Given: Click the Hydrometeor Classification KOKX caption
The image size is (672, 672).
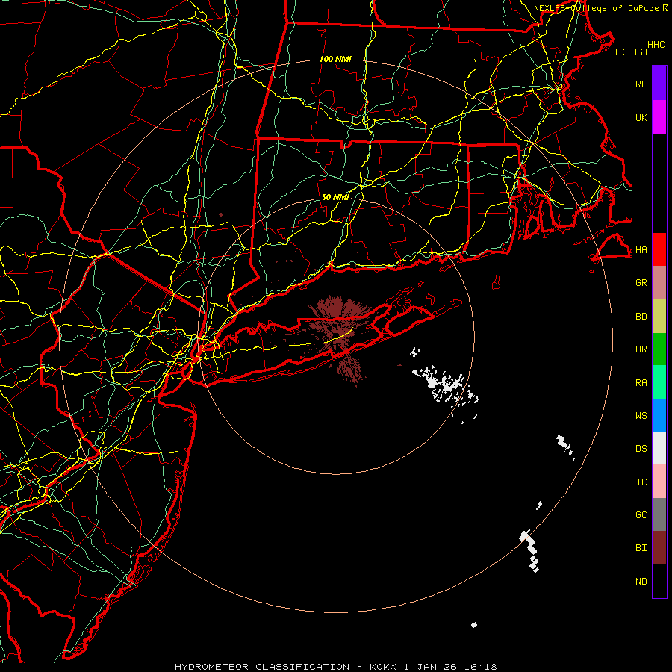Looking at the screenshot, I should click(335, 667).
